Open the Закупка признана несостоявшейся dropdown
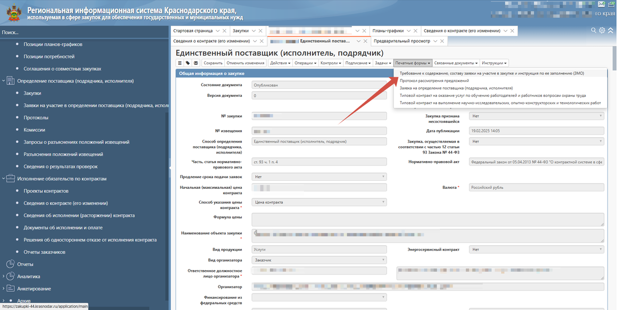 tap(537, 115)
